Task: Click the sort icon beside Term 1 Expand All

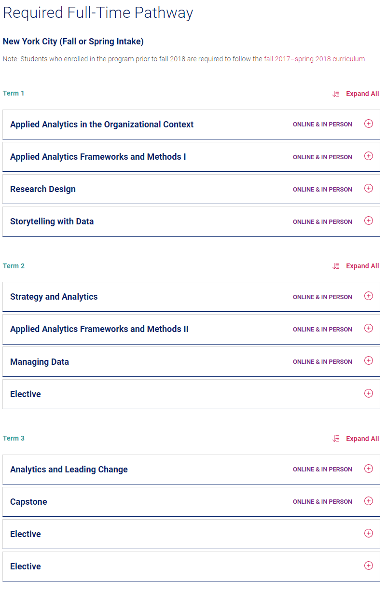Action: pos(336,94)
